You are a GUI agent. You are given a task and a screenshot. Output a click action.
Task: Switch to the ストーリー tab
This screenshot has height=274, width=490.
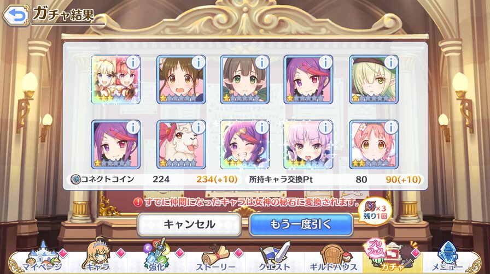(215, 257)
